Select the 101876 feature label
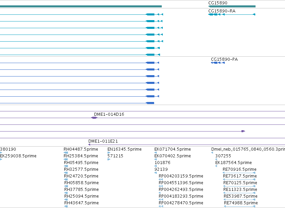285x208 pixels. pos(162,162)
